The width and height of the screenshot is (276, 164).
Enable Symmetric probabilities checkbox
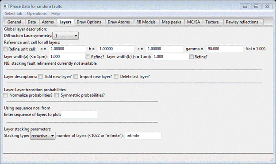tap(57, 95)
